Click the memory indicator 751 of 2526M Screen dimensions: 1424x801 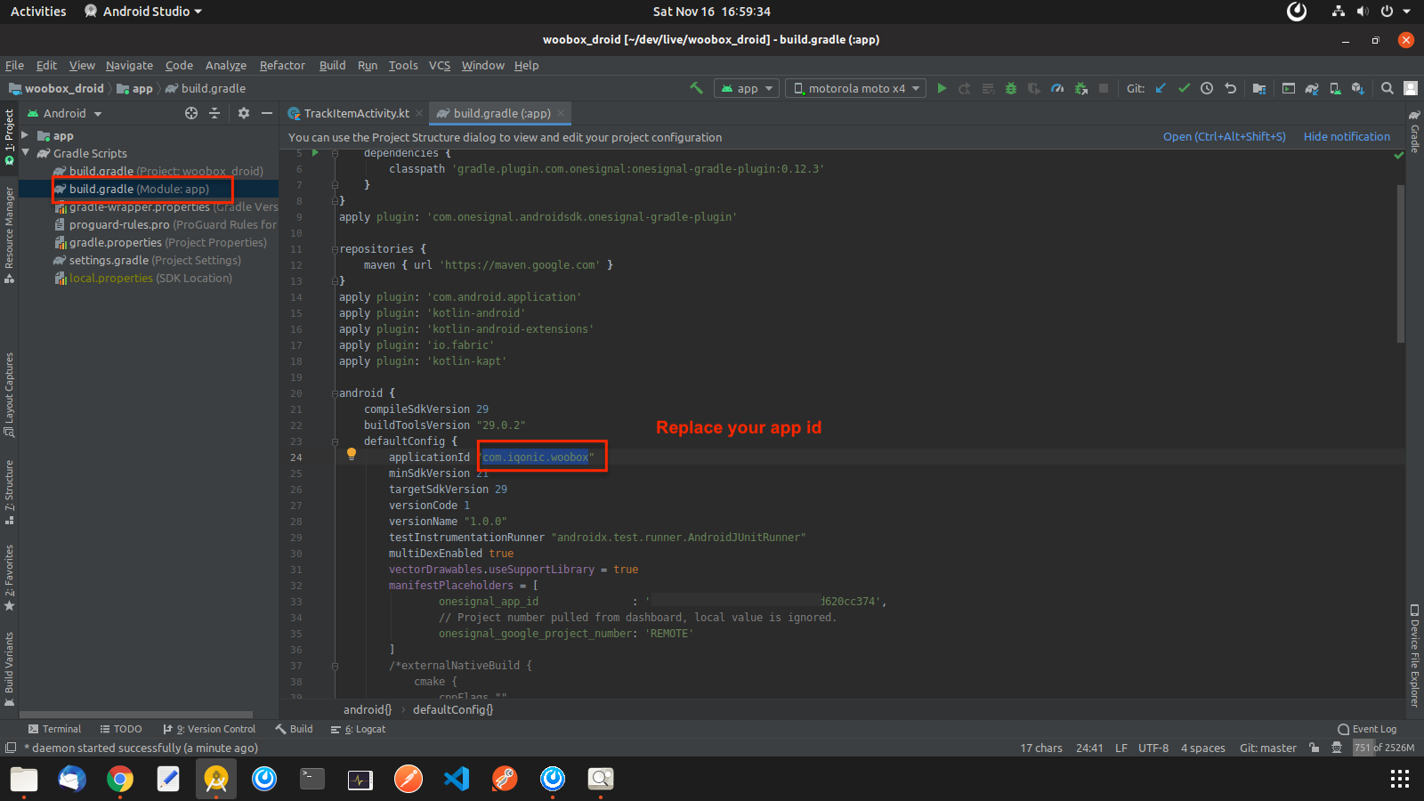[x=1384, y=748]
